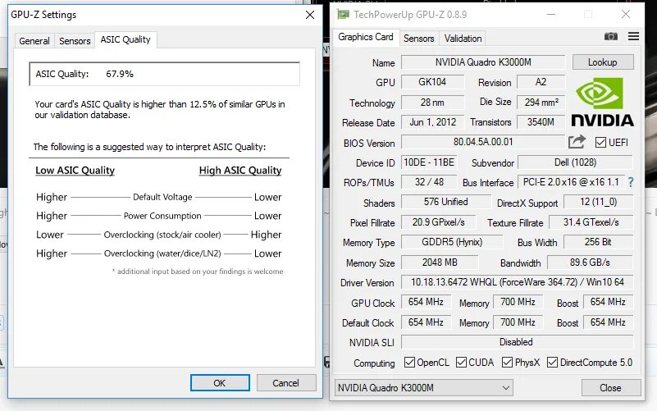Click the Close button in the GPU-Z main window
Image resolution: width=657 pixels, height=411 pixels.
(610, 388)
